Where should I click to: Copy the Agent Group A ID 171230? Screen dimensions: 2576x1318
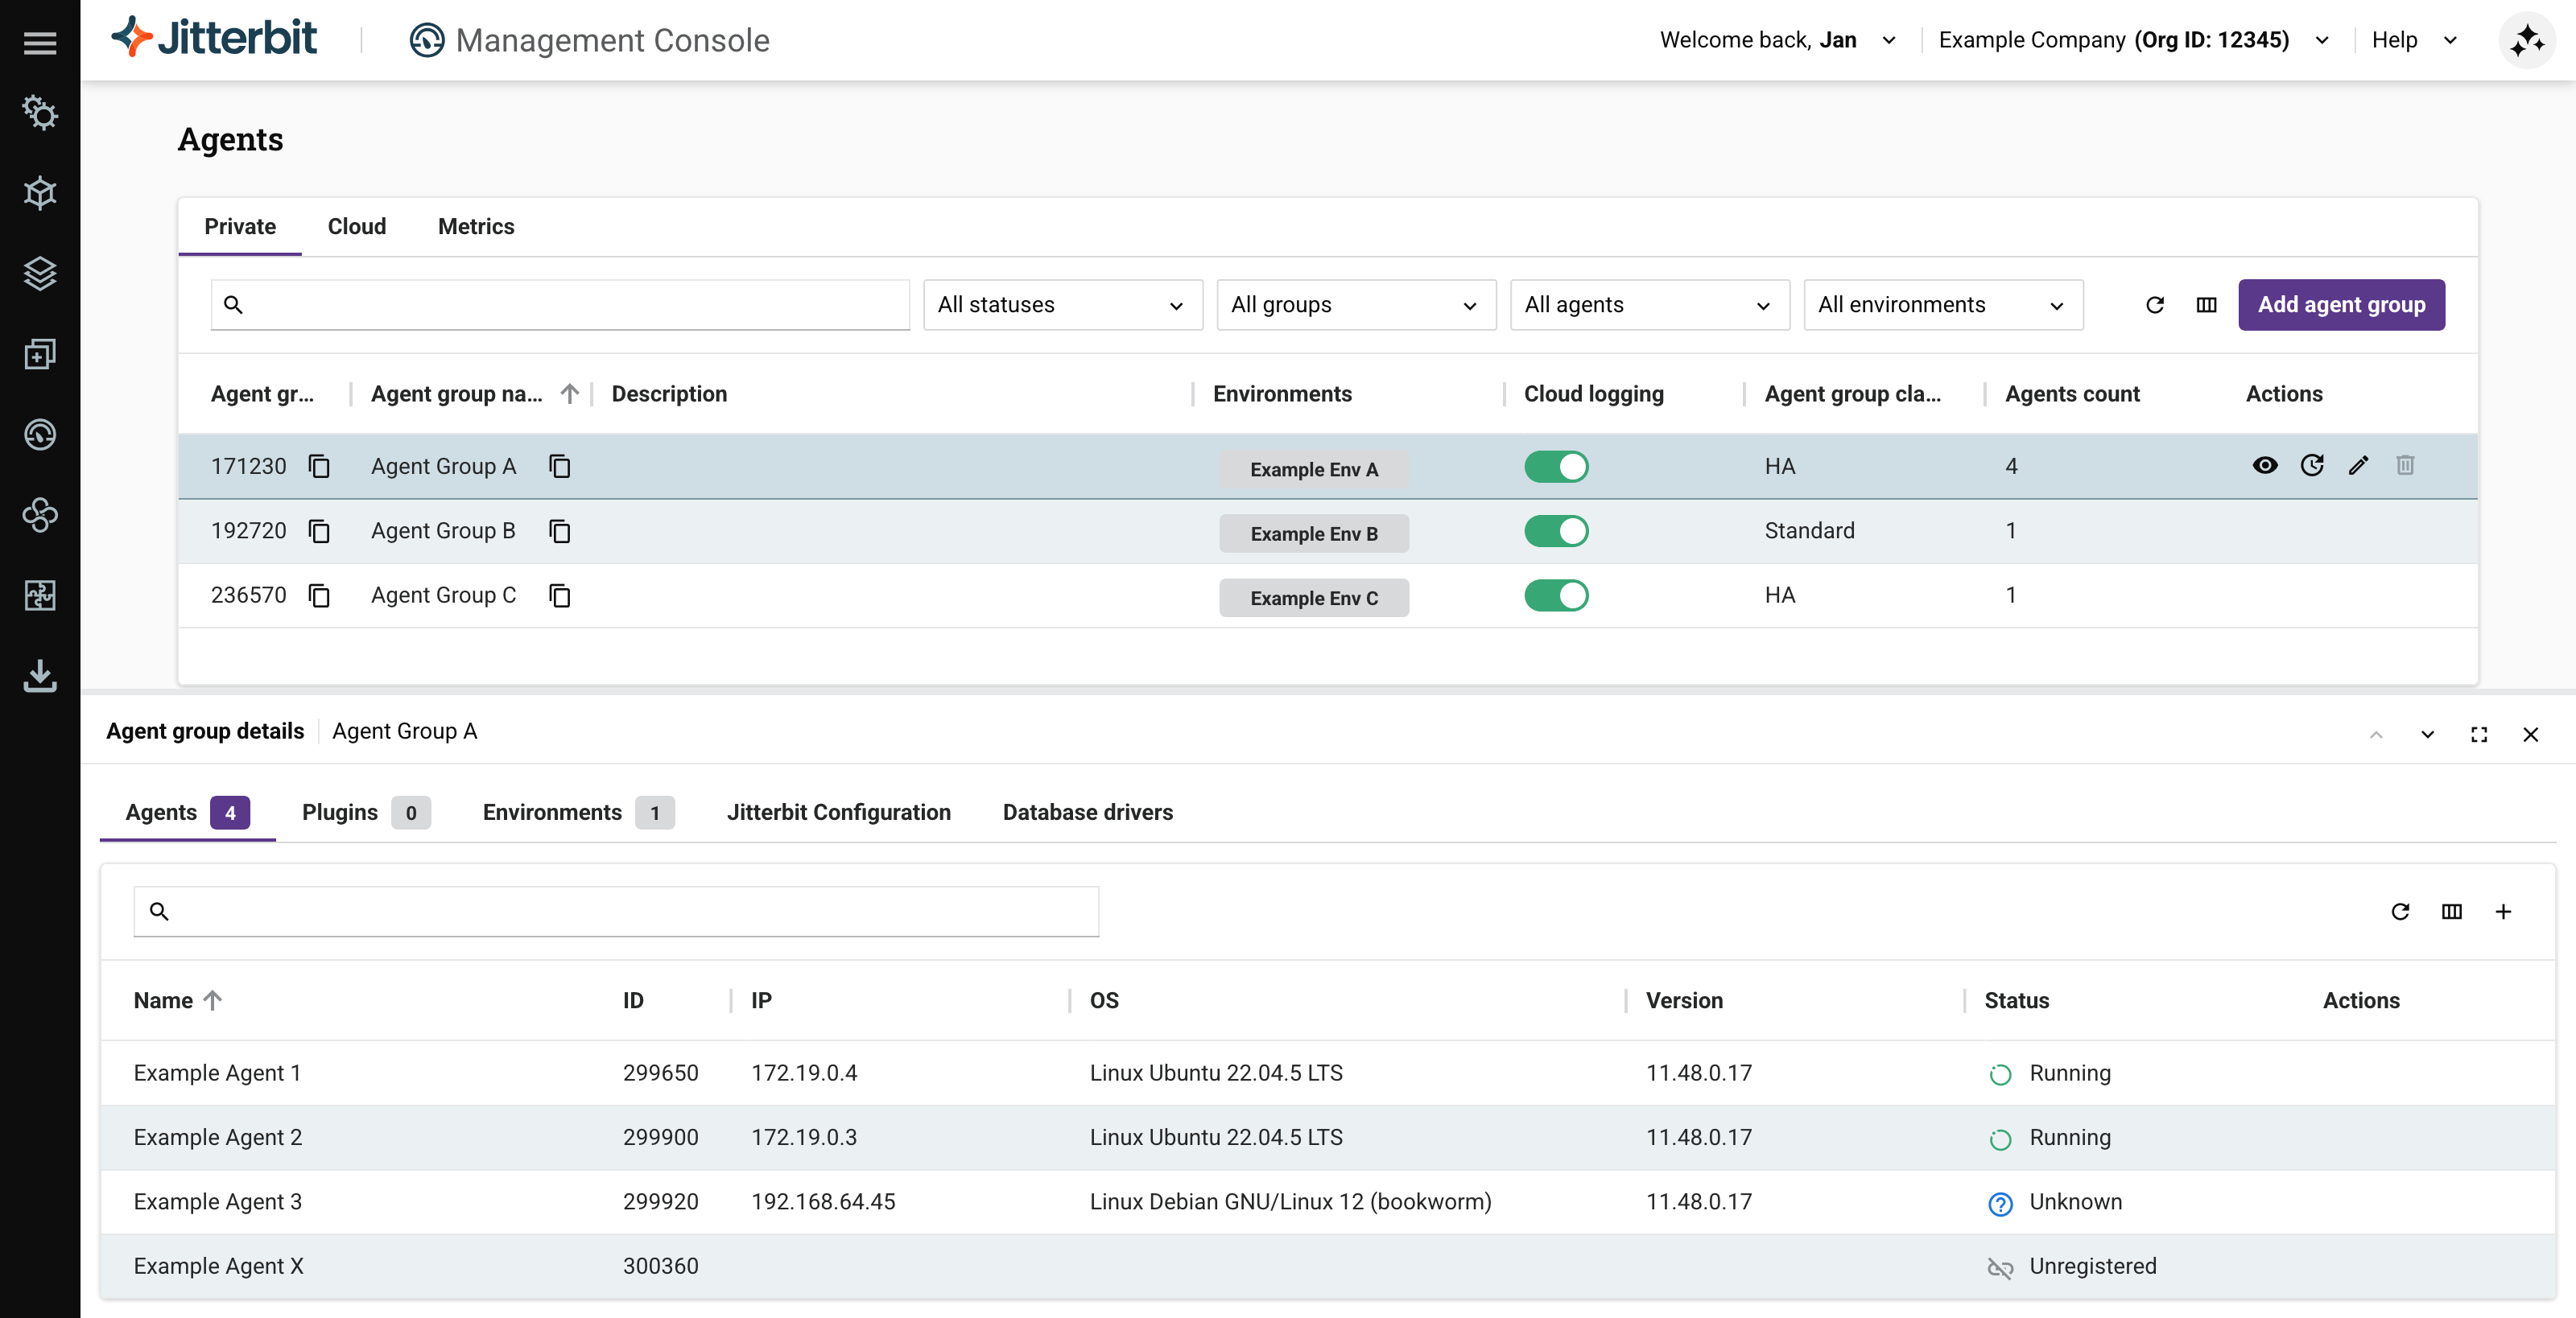point(319,467)
